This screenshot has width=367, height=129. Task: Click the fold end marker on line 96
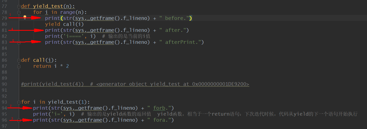(19, 120)
